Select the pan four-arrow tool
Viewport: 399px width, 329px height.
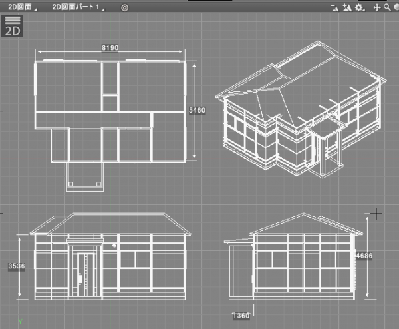(x=377, y=7)
